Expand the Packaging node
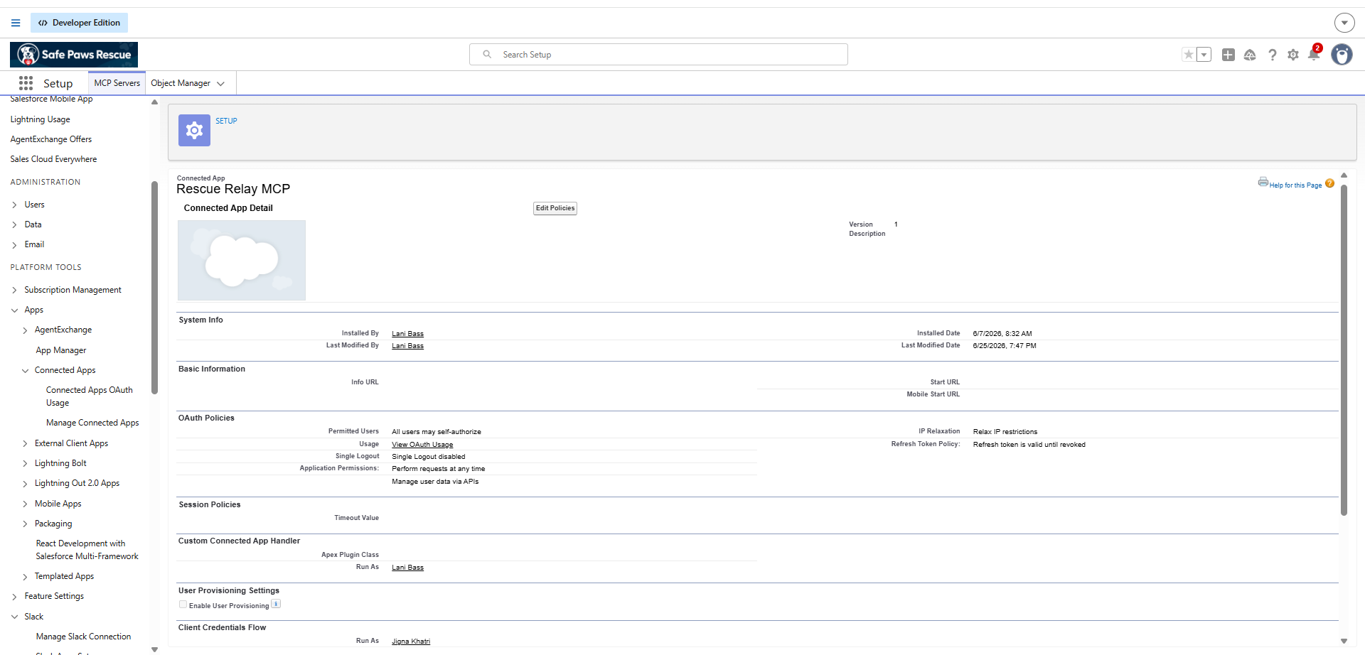This screenshot has height=655, width=1365. pos(26,524)
